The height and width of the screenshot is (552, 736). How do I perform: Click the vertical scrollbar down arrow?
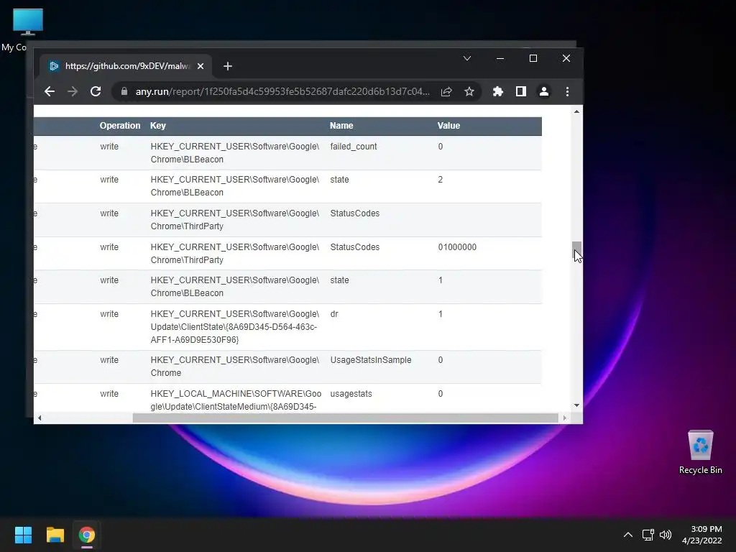tap(577, 405)
